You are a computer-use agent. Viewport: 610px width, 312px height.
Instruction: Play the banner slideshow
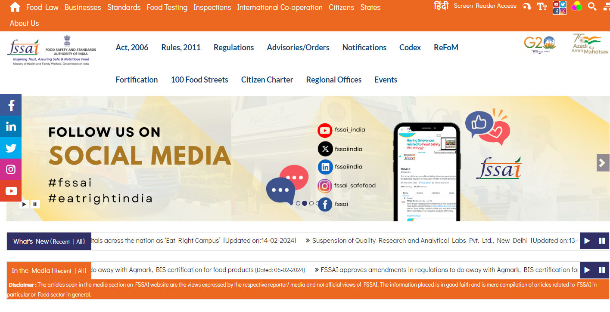coord(25,204)
